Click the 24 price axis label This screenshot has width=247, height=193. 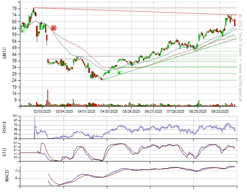pos(14,80)
